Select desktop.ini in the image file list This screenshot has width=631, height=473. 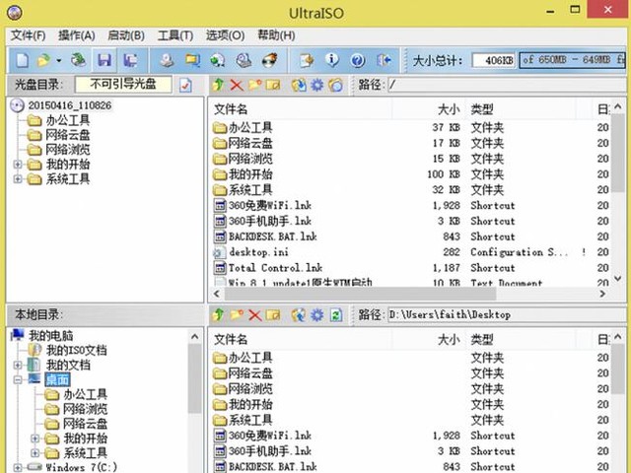tap(258, 252)
